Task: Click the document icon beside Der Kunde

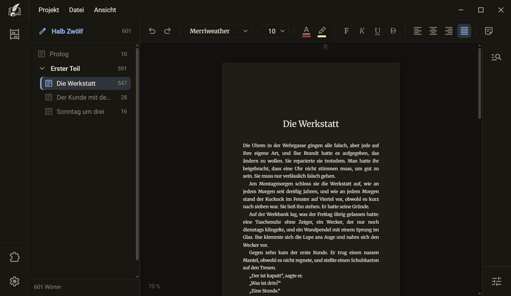Action: point(49,98)
